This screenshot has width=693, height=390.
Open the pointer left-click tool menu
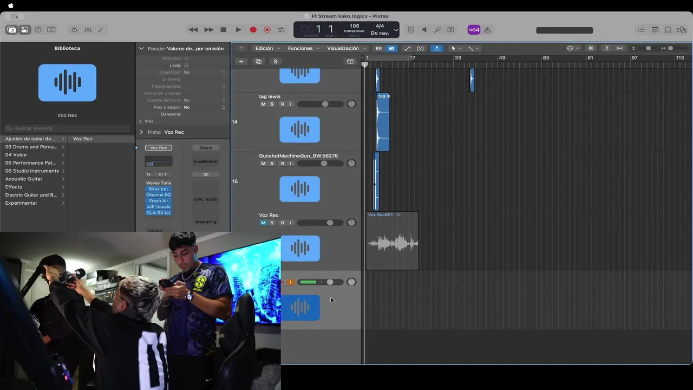click(x=456, y=48)
